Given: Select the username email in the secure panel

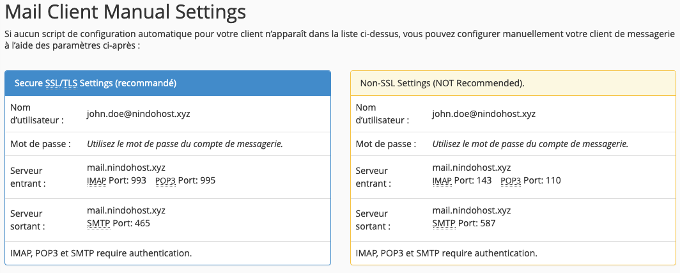Looking at the screenshot, I should pos(139,114).
